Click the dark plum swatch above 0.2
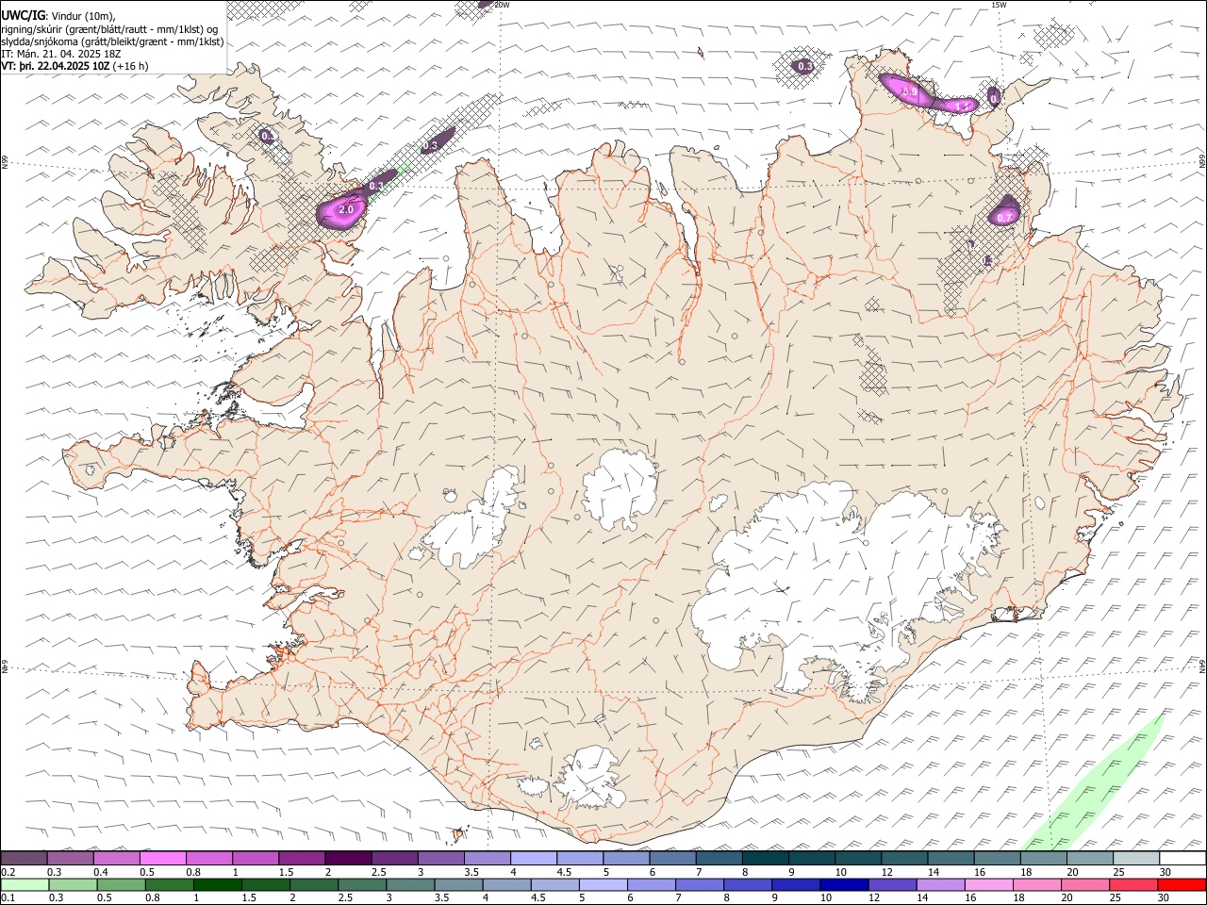The image size is (1207, 905). [x=24, y=858]
